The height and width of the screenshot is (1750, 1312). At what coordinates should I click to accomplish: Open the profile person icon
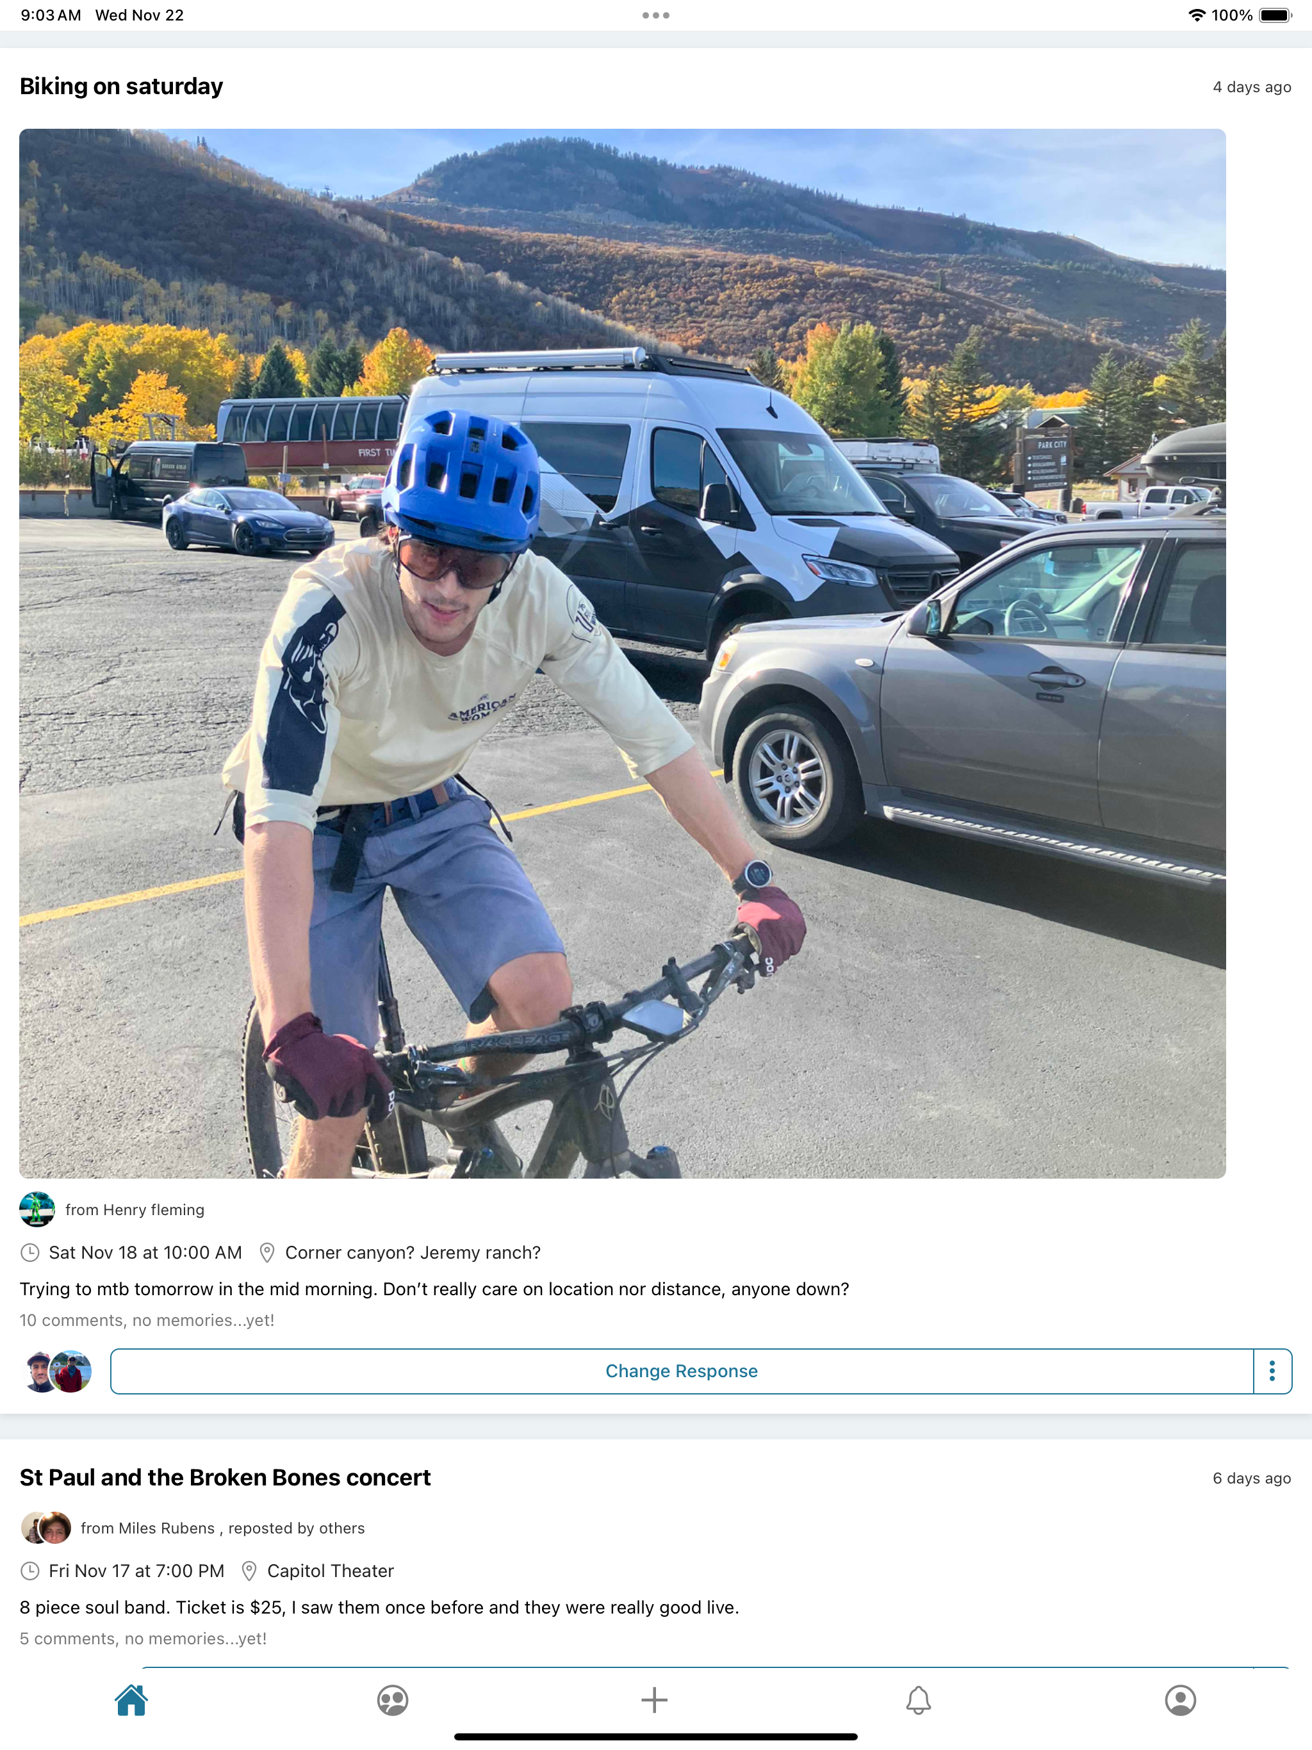[x=1180, y=1699]
